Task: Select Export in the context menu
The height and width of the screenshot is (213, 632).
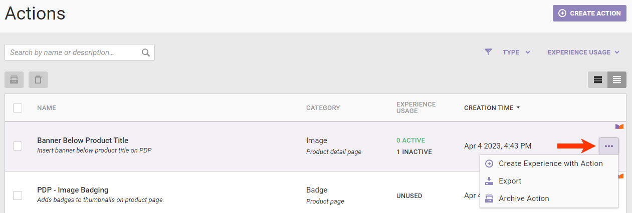Action: point(510,181)
